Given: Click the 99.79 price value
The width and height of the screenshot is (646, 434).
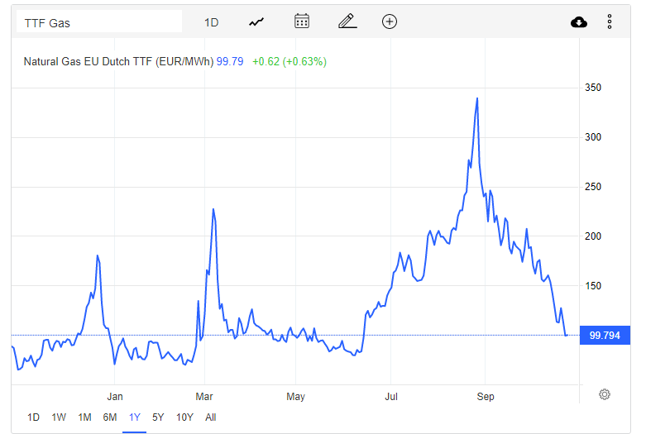Looking at the screenshot, I should (230, 61).
